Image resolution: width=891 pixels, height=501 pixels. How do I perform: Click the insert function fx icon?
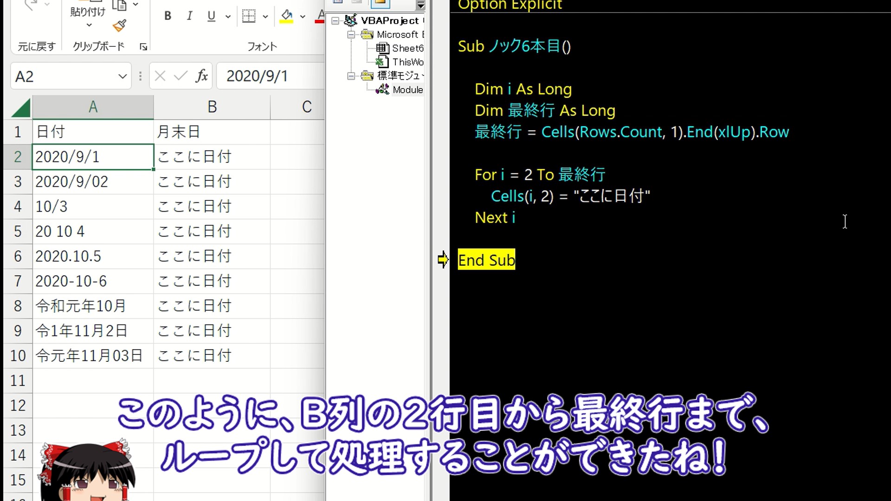click(201, 76)
